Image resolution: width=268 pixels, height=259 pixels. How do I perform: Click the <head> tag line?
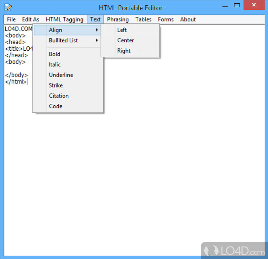(15, 42)
